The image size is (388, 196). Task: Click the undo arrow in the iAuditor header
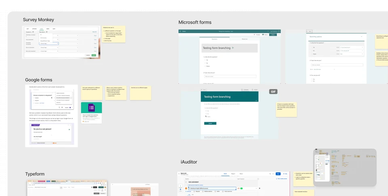[x=270, y=174]
